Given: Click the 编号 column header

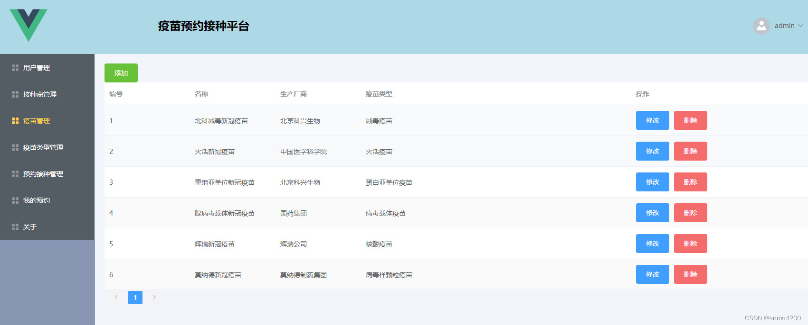Looking at the screenshot, I should (x=116, y=94).
